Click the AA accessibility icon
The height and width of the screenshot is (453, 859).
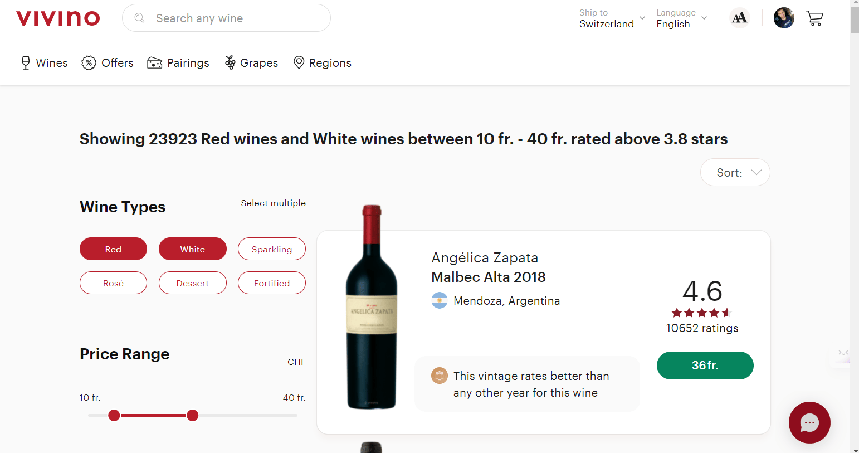coord(739,17)
